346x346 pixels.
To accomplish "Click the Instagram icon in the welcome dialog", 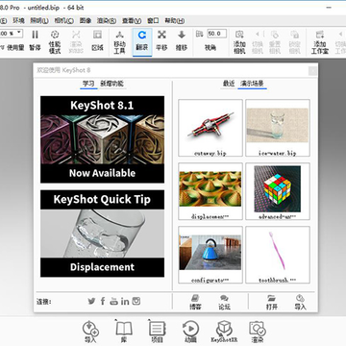I will [136, 301].
